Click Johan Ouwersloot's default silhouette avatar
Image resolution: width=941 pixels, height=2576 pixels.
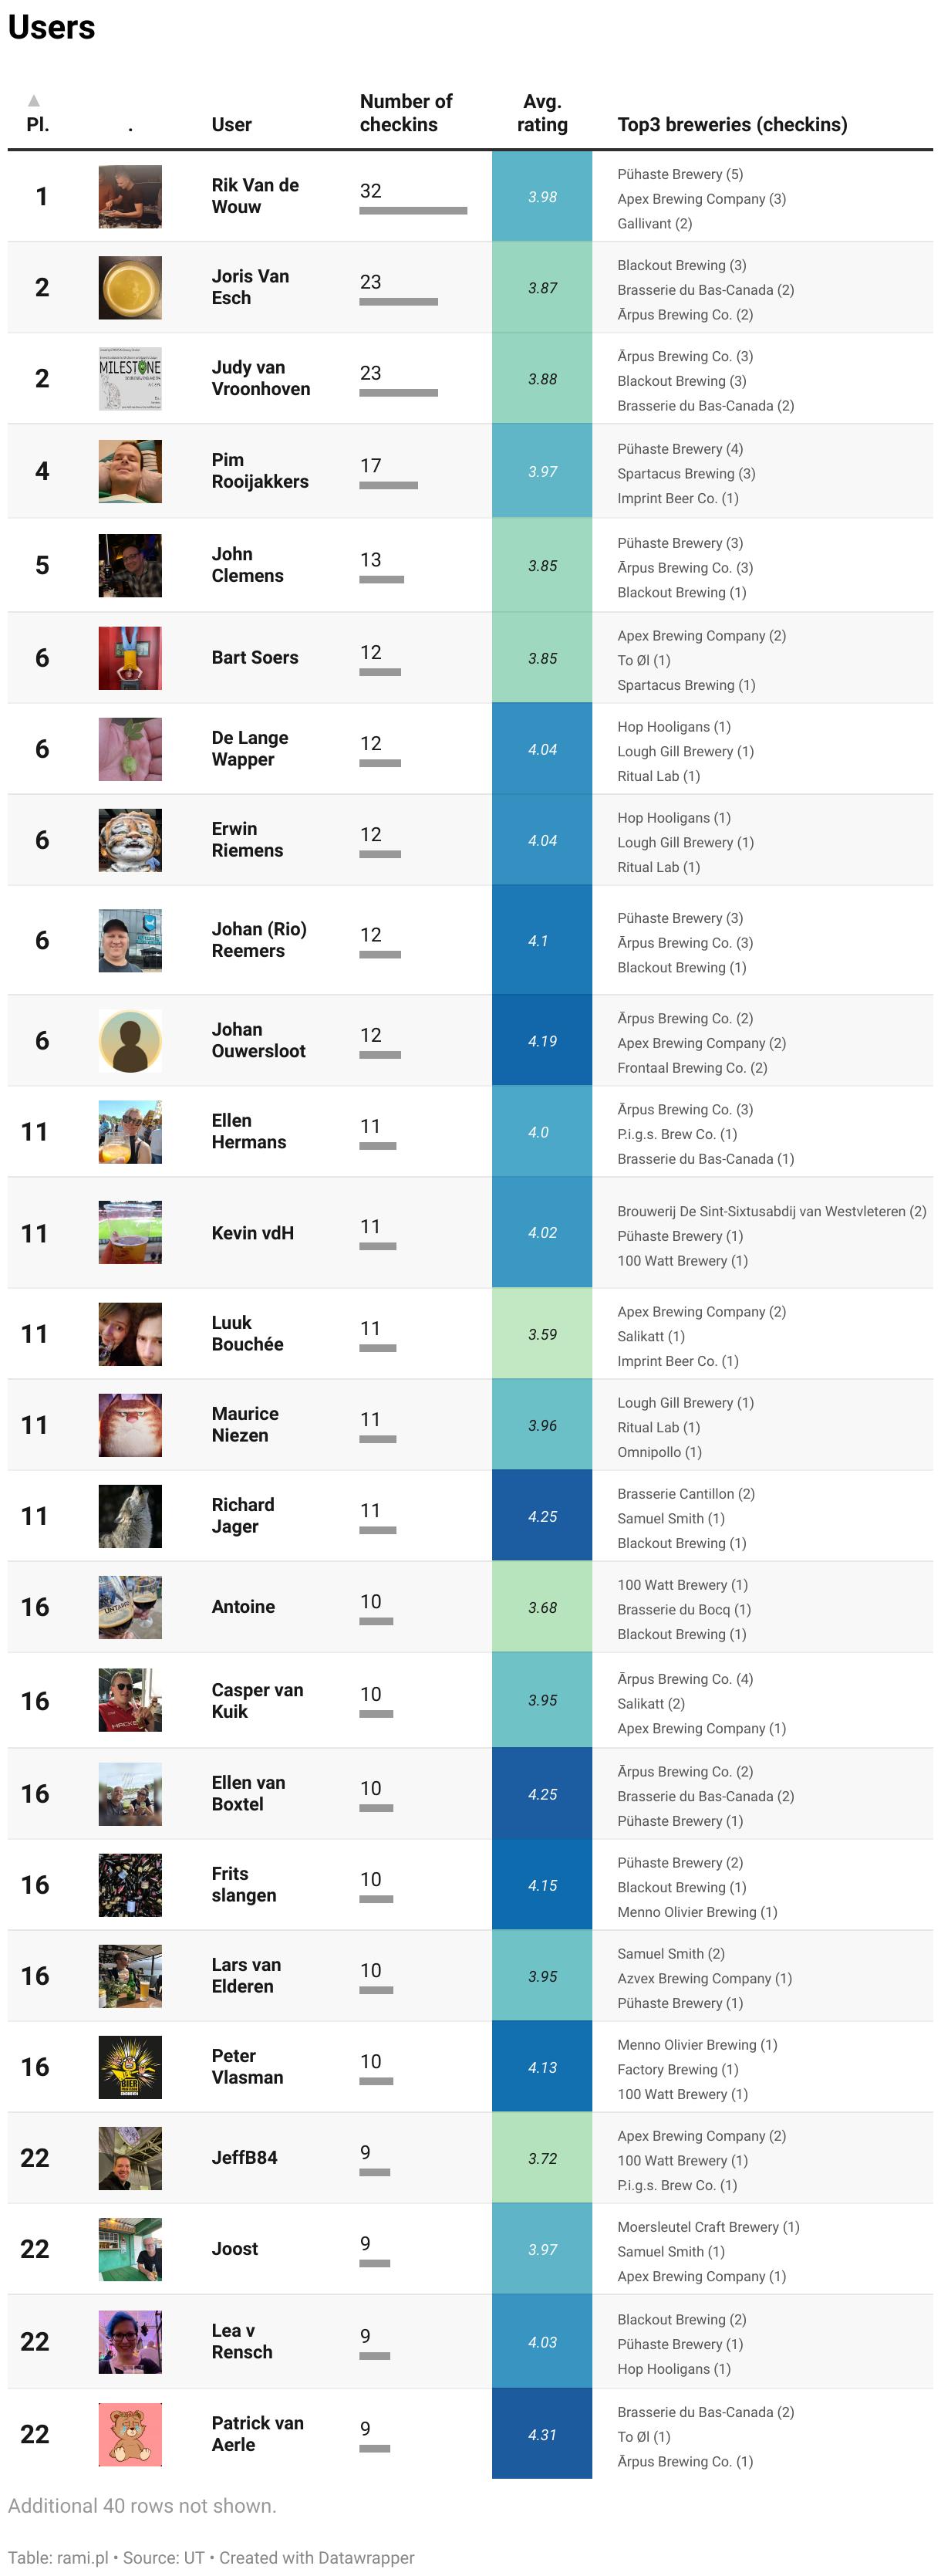pyautogui.click(x=130, y=1041)
